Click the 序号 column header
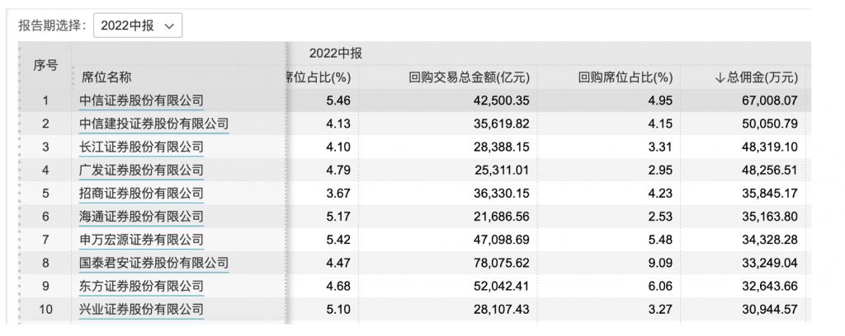The image size is (845, 336). (x=45, y=65)
